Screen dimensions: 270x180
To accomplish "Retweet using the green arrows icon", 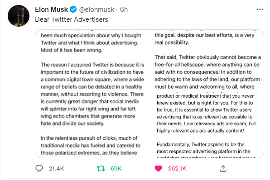I will [x=101, y=168].
